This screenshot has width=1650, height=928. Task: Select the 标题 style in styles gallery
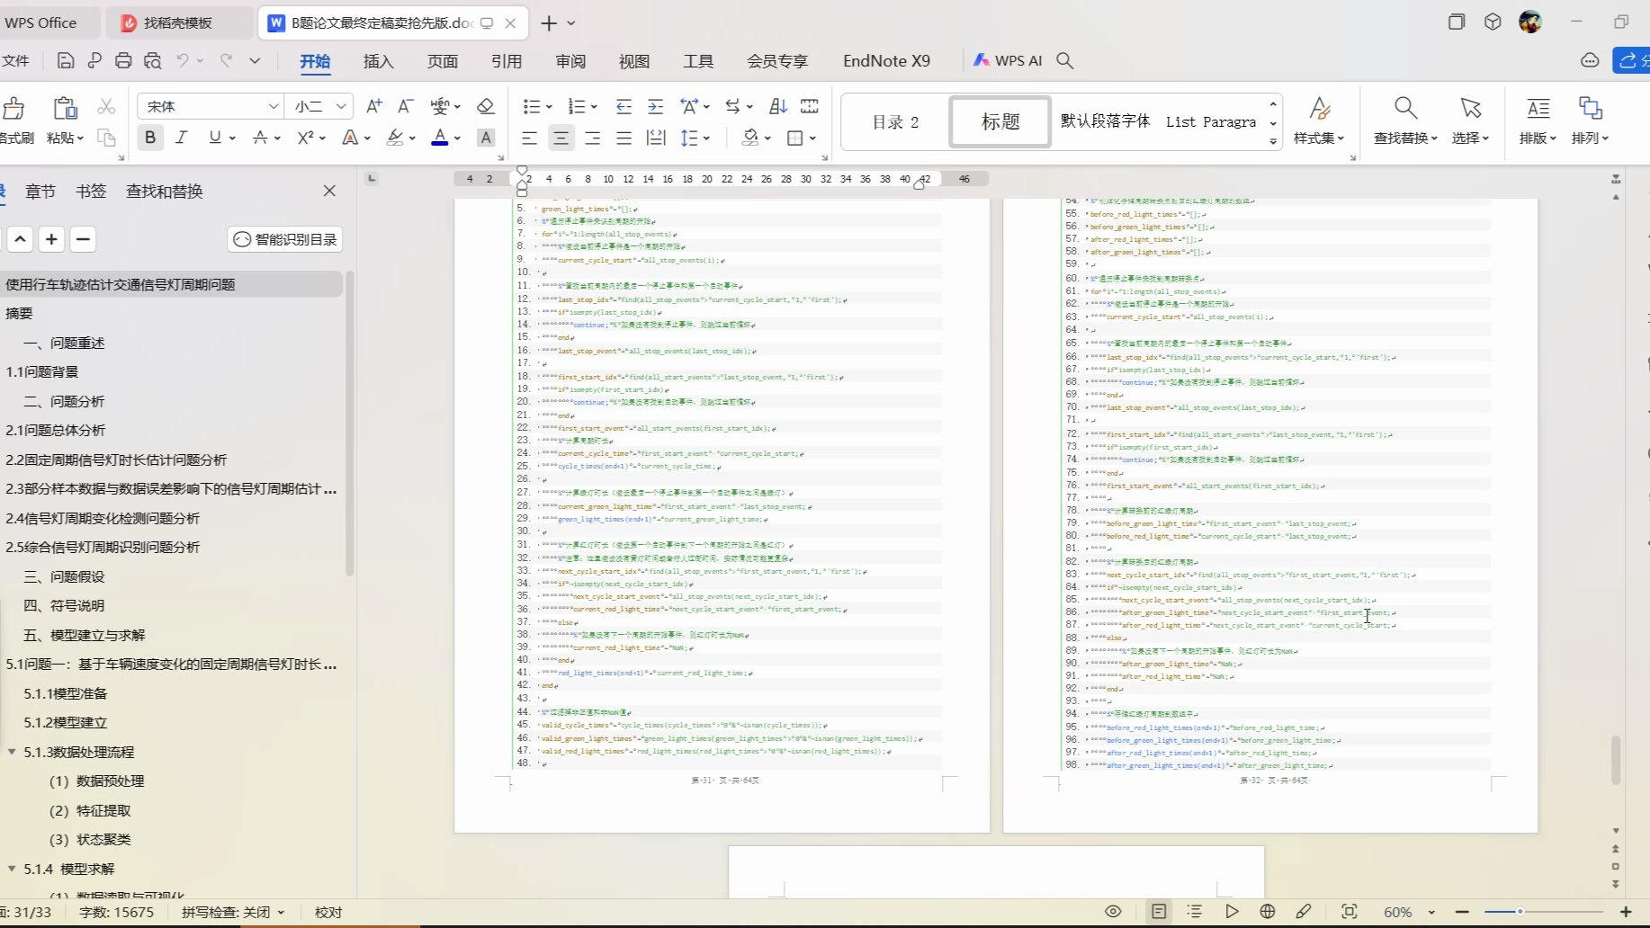point(1000,121)
